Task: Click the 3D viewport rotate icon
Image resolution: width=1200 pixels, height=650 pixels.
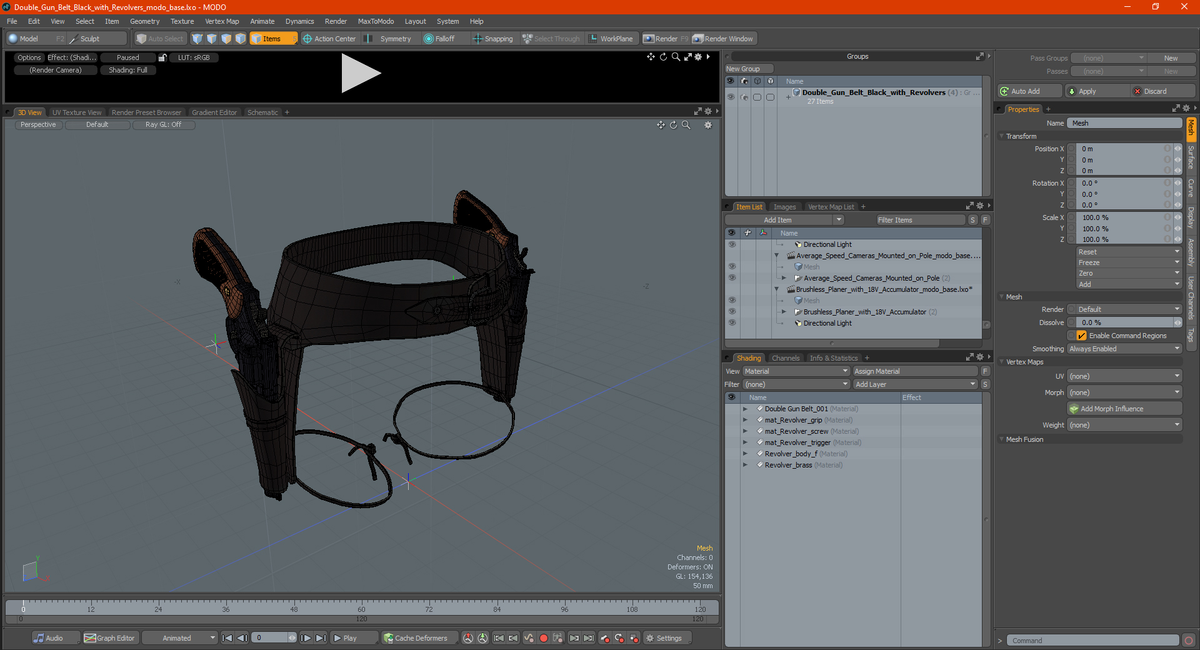Action: click(673, 125)
